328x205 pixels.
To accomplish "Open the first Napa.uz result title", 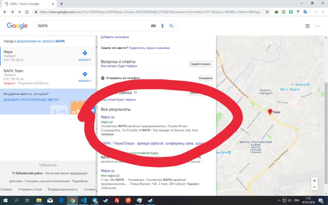I will pyautogui.click(x=108, y=117).
